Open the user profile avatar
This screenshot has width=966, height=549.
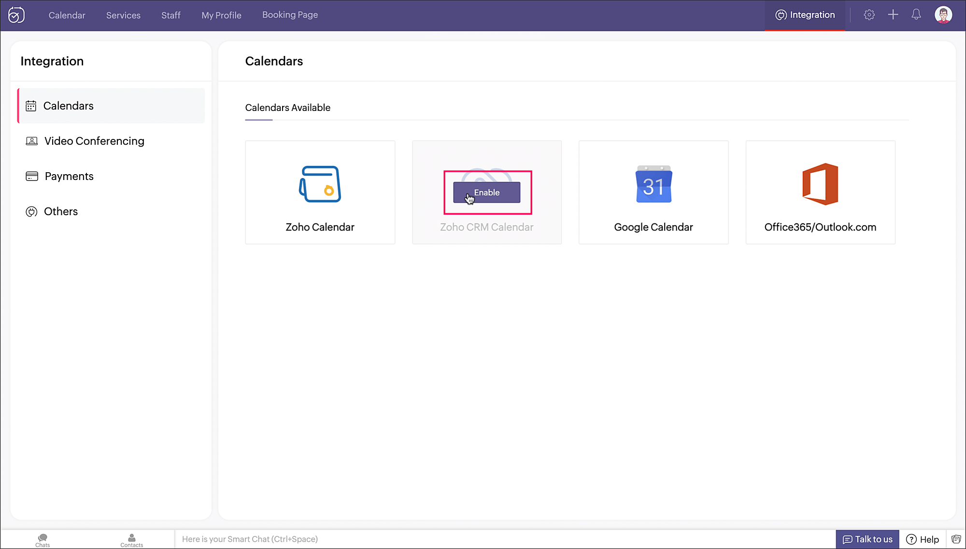pyautogui.click(x=943, y=15)
